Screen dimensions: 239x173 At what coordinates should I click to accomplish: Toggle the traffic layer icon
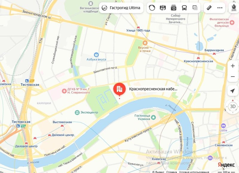point(152,8)
